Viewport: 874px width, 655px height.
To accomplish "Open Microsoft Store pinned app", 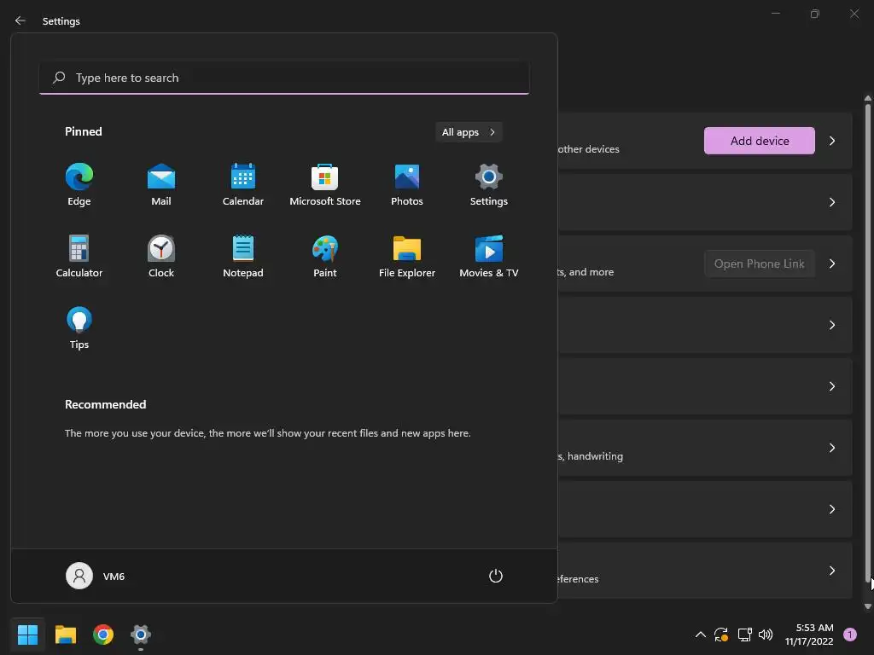I will tap(325, 185).
